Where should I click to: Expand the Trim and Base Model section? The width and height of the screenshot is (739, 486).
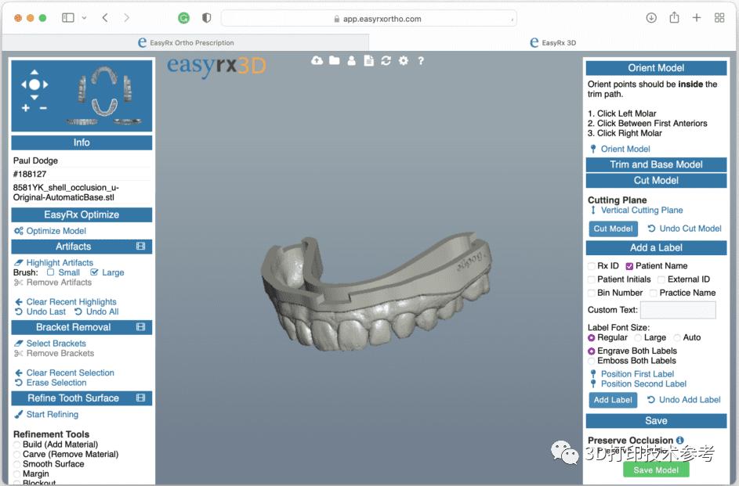pos(656,164)
